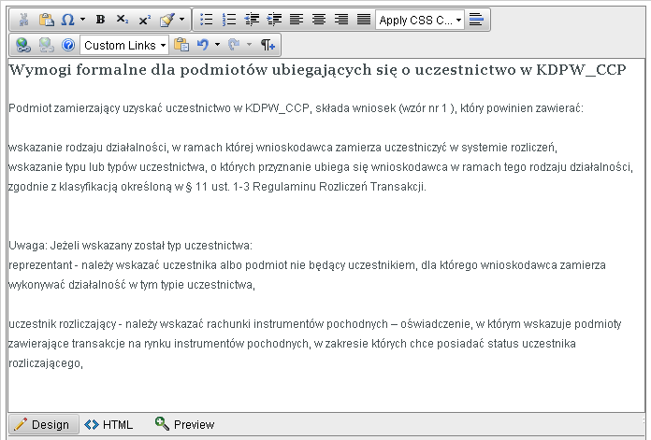Toggle bold formatting
Screen dimensions: 651x440
pos(100,20)
